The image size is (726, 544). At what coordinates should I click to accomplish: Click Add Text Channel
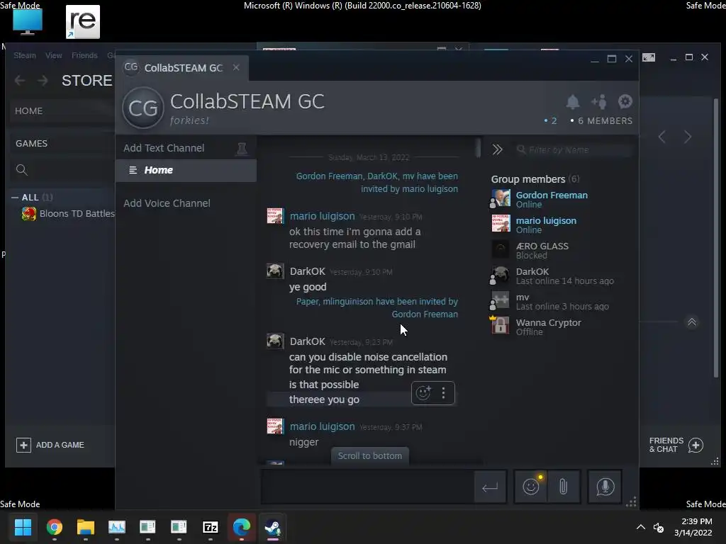(x=164, y=148)
